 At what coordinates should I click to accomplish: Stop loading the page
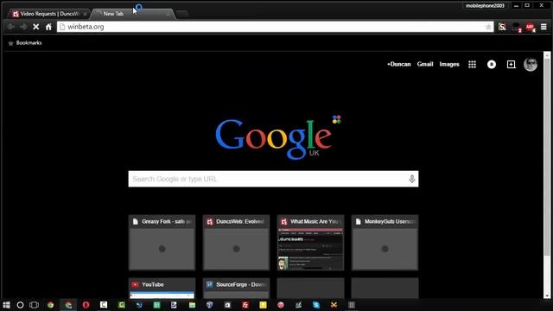pos(36,27)
